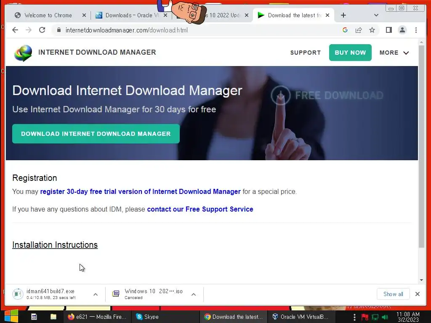Click page scrollbar down arrow
This screenshot has height=323, width=431.
(421, 280)
